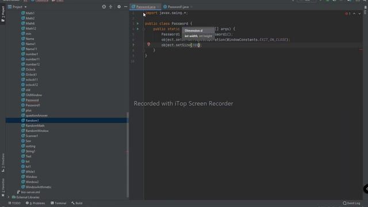Image resolution: width=368 pixels, height=207 pixels.
Task: Collapse main method fold marker
Action: coord(144,29)
